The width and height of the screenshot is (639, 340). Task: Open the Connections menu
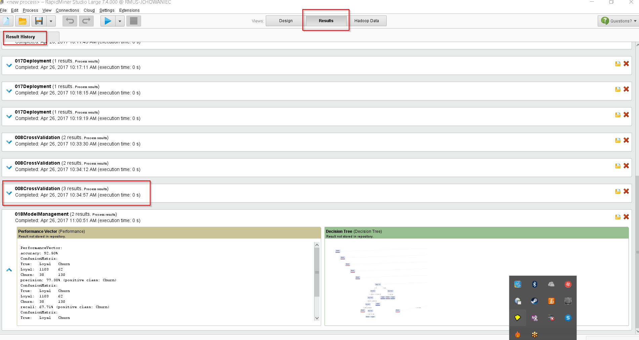point(68,10)
